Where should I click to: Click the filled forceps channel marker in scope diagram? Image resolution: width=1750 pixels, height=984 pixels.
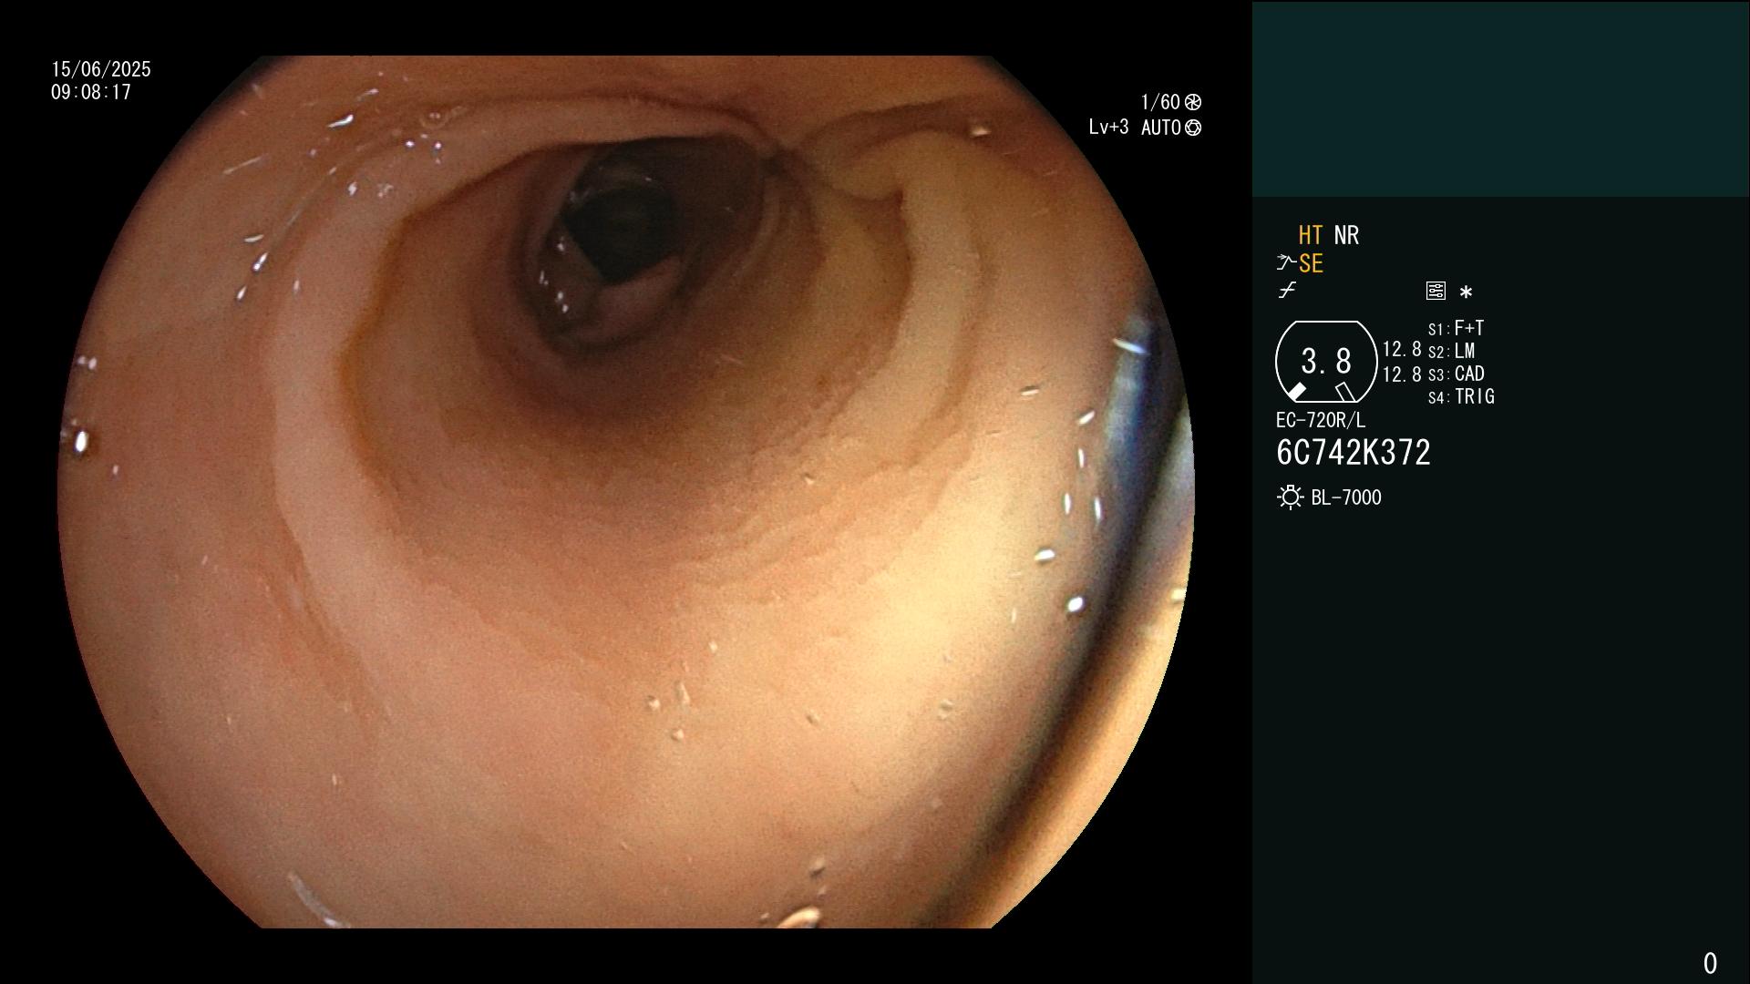pos(1296,392)
